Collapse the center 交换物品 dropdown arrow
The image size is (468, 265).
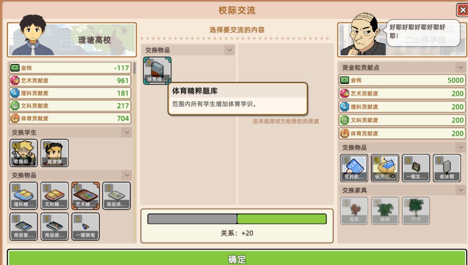pos(229,50)
